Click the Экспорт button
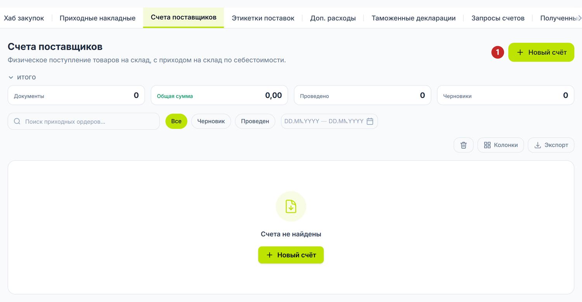Screen dimensions: 582x302 pos(551,145)
